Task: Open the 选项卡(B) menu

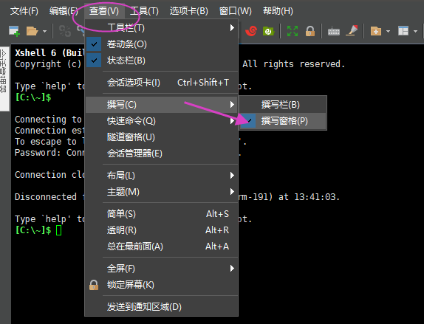Action: (189, 11)
